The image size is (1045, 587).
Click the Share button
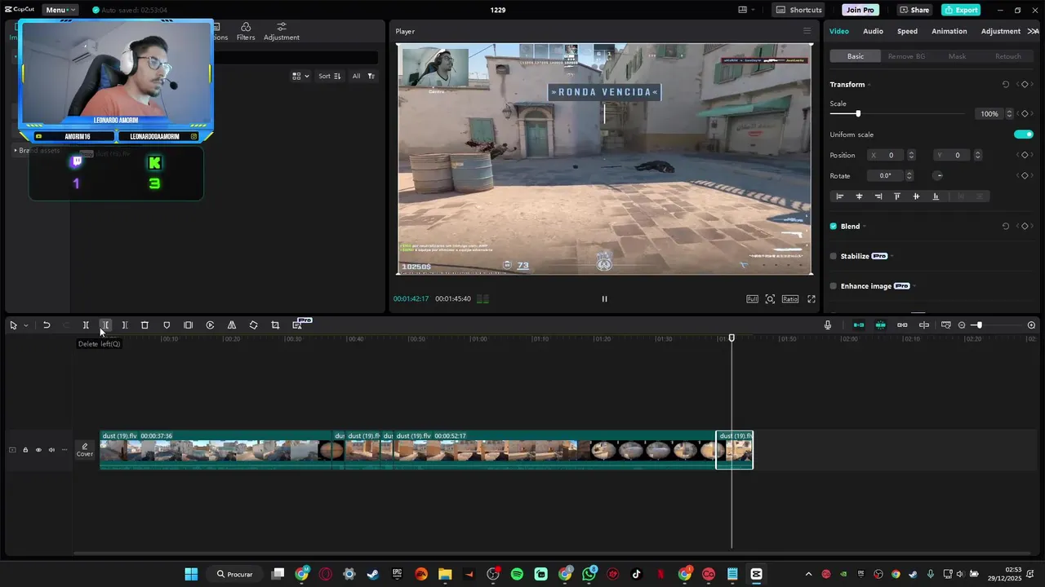click(x=914, y=10)
